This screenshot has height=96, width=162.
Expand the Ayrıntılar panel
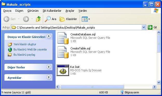tap(49, 77)
